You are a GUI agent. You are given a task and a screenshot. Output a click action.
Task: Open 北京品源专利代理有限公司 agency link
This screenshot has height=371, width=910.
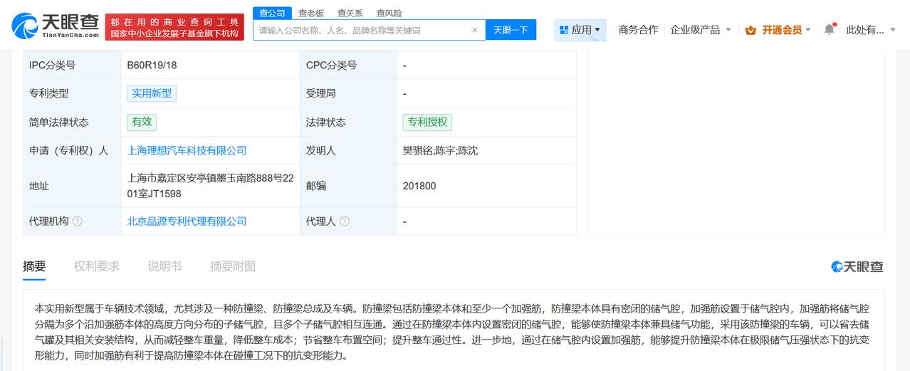coord(187,221)
